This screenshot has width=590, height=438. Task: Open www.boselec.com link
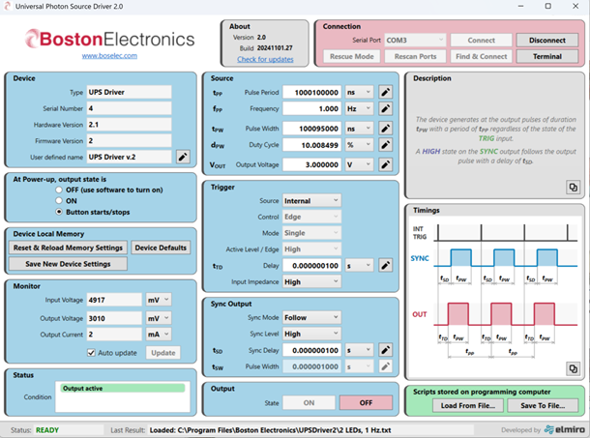[x=109, y=56]
